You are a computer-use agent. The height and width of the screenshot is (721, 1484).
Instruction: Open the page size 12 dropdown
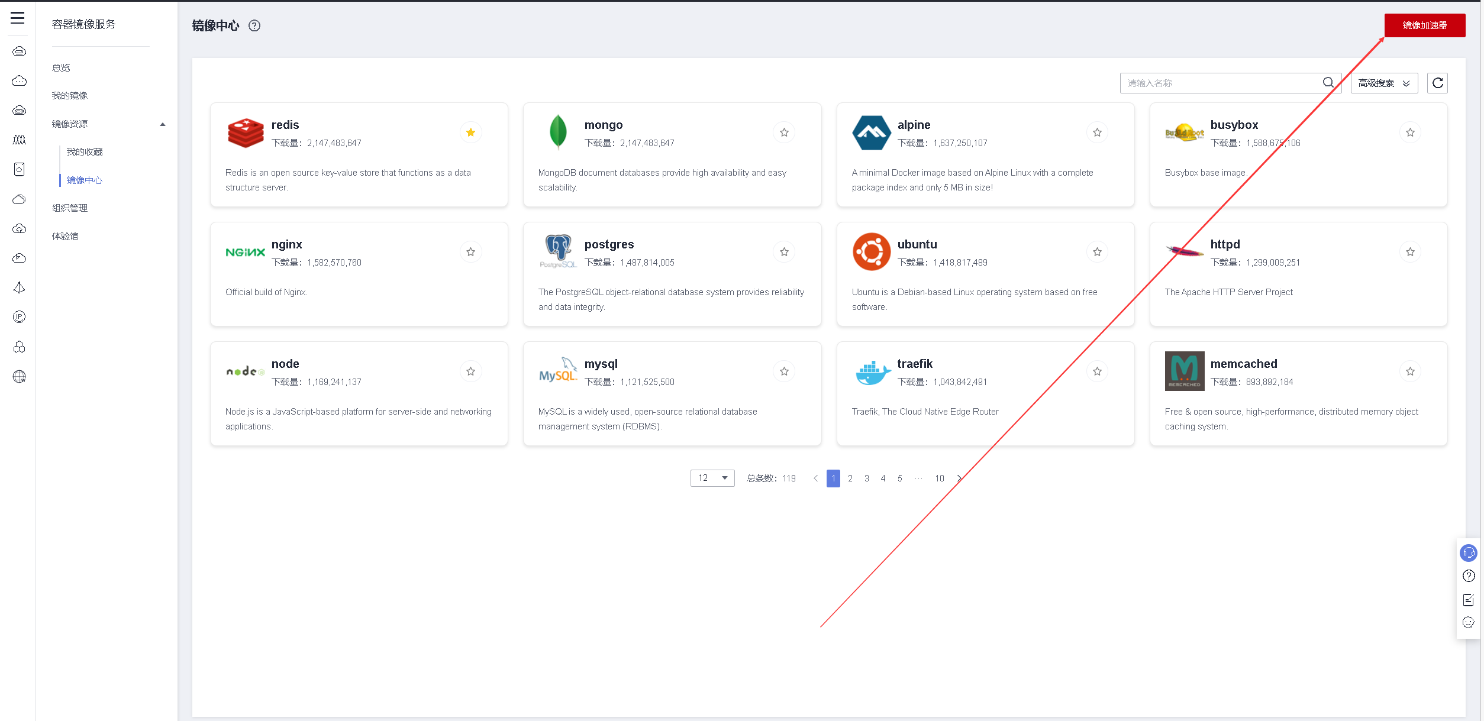712,478
